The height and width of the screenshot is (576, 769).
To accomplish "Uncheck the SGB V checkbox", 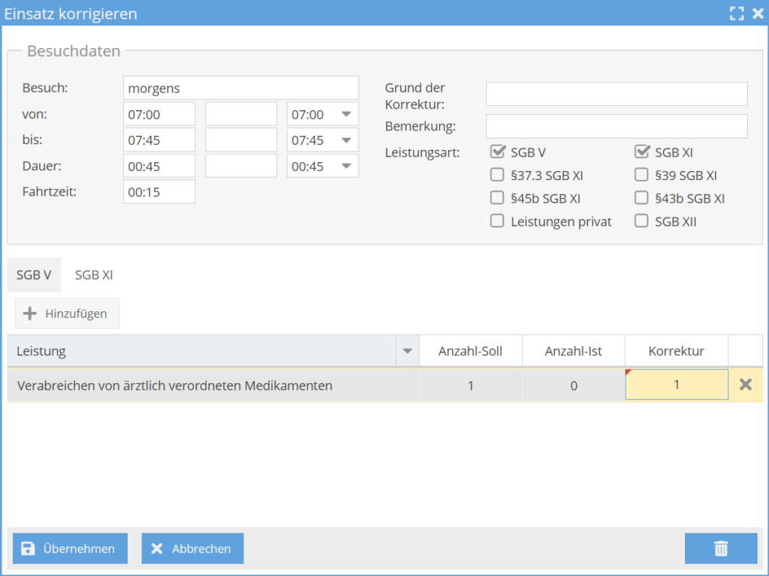I will [x=496, y=152].
